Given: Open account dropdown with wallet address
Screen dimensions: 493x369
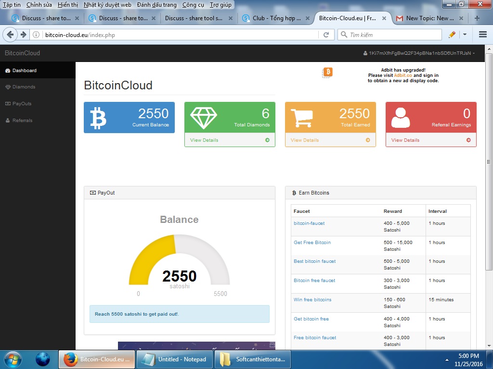Looking at the screenshot, I should [x=419, y=53].
